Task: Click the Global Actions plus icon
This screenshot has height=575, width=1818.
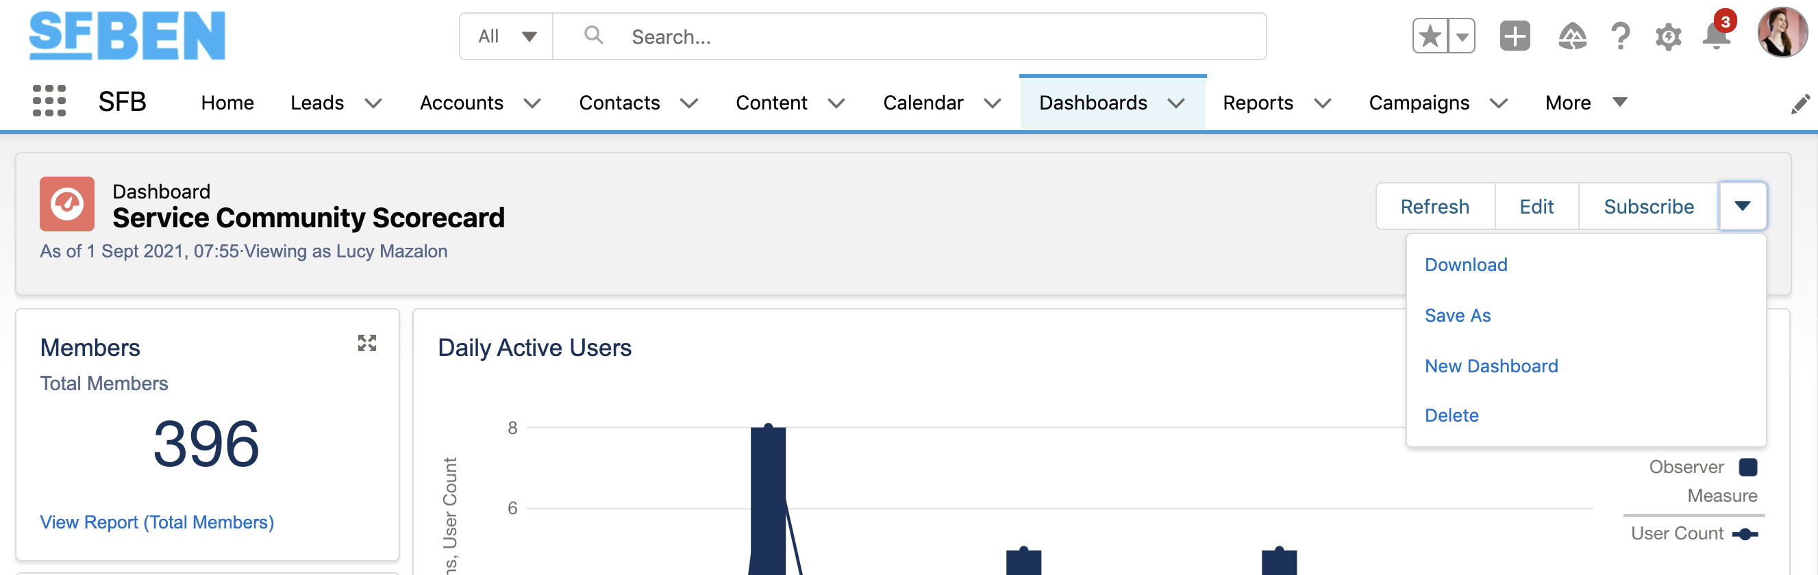Action: coord(1514,36)
